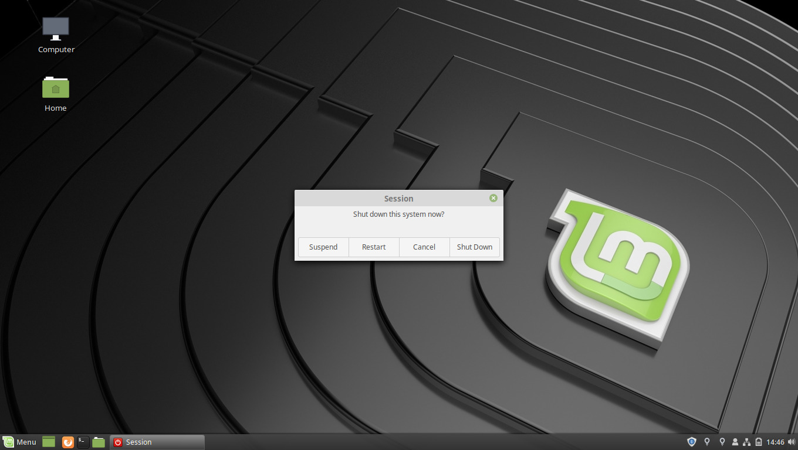The height and width of the screenshot is (450, 798).
Task: Open Firefox from the taskbar
Action: pos(68,442)
